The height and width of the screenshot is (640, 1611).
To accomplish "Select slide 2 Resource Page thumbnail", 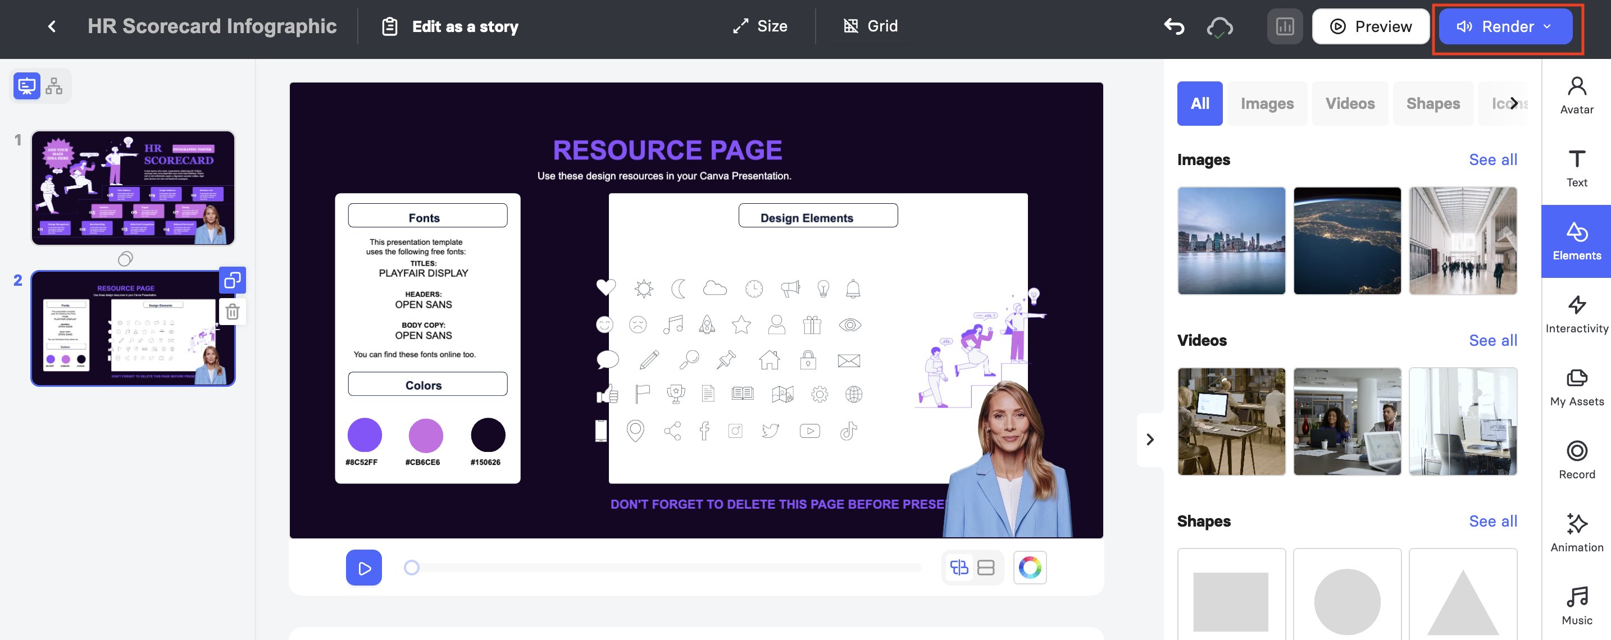I will 133,328.
